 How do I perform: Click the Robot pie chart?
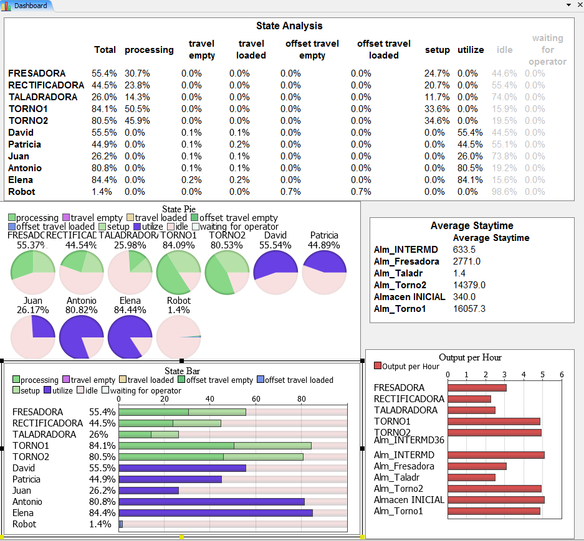tap(178, 336)
